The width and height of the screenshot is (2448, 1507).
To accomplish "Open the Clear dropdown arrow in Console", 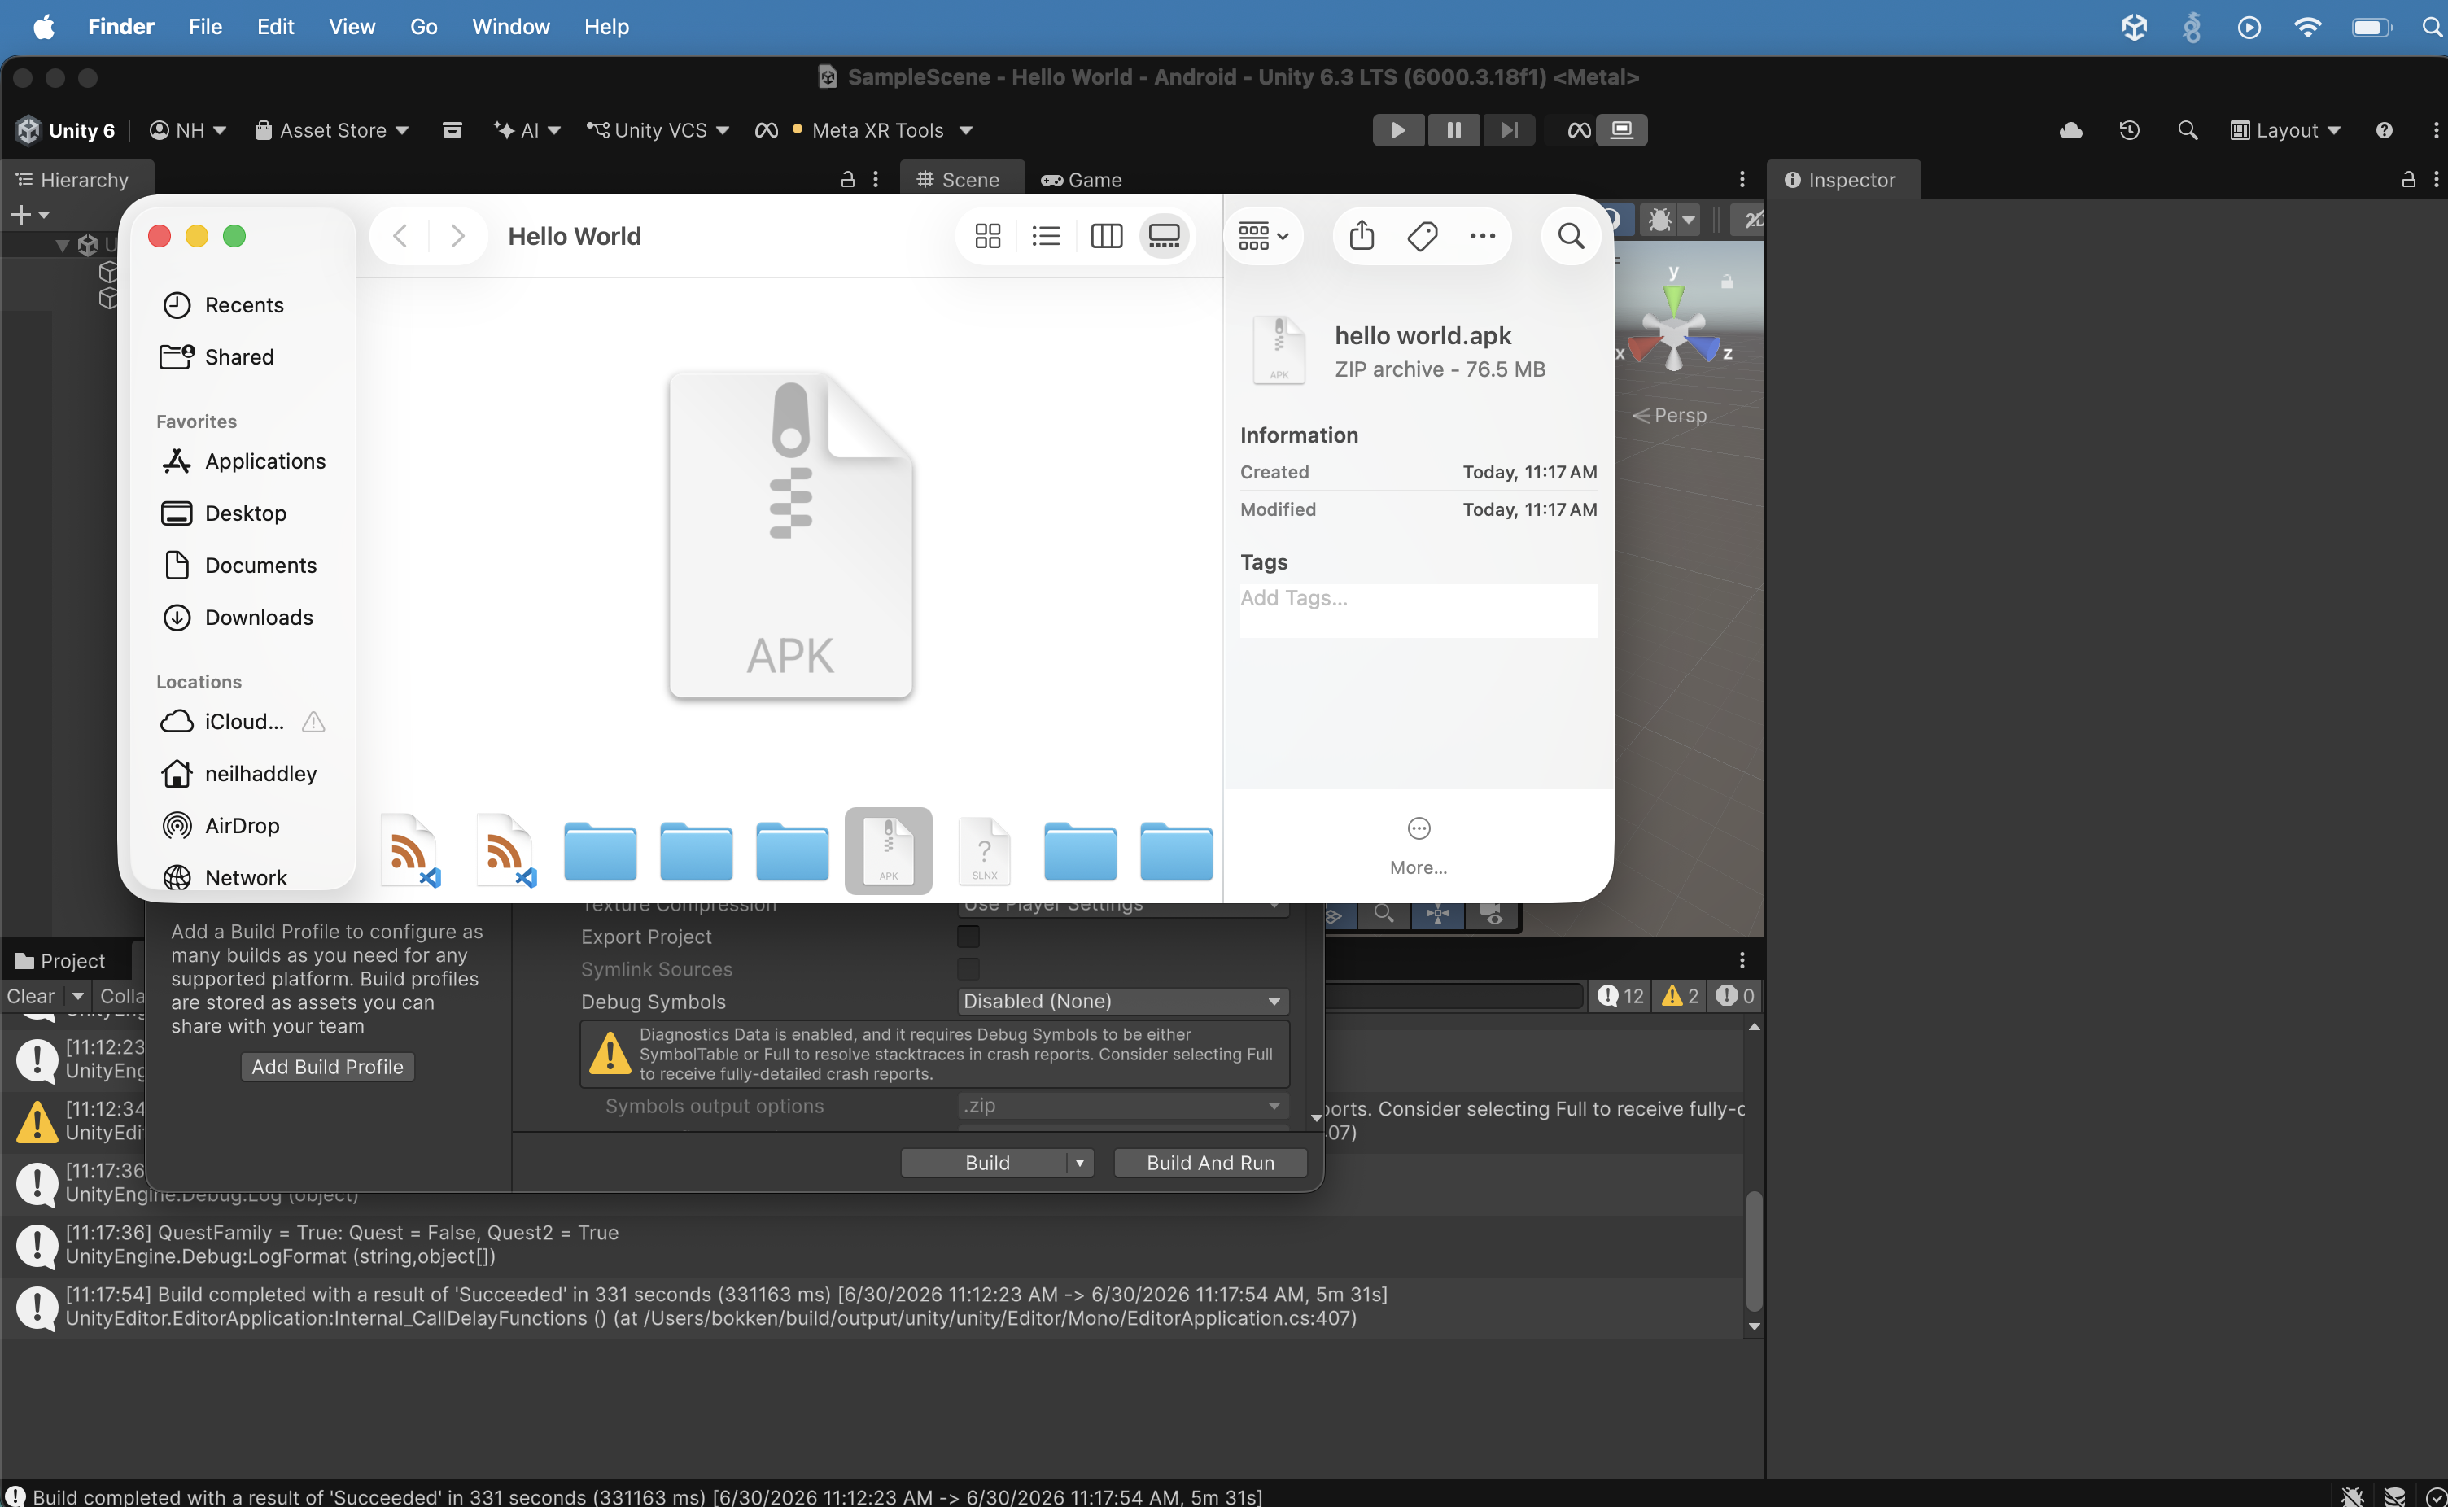I will coord(78,996).
